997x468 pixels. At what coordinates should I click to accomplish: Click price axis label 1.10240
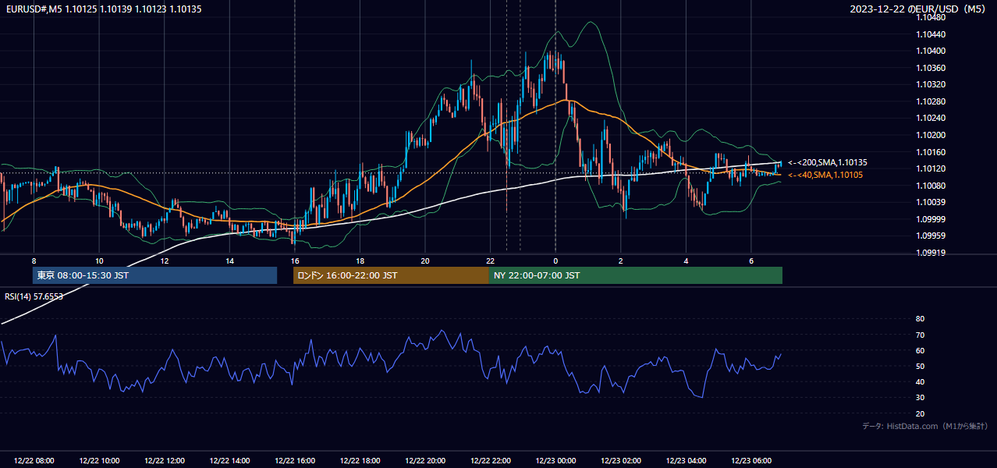[932, 118]
